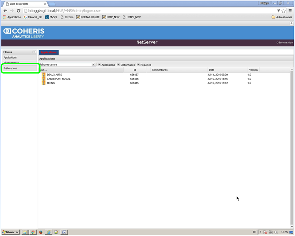Click the Déconnexion link
295x236 pixels.
(284, 43)
